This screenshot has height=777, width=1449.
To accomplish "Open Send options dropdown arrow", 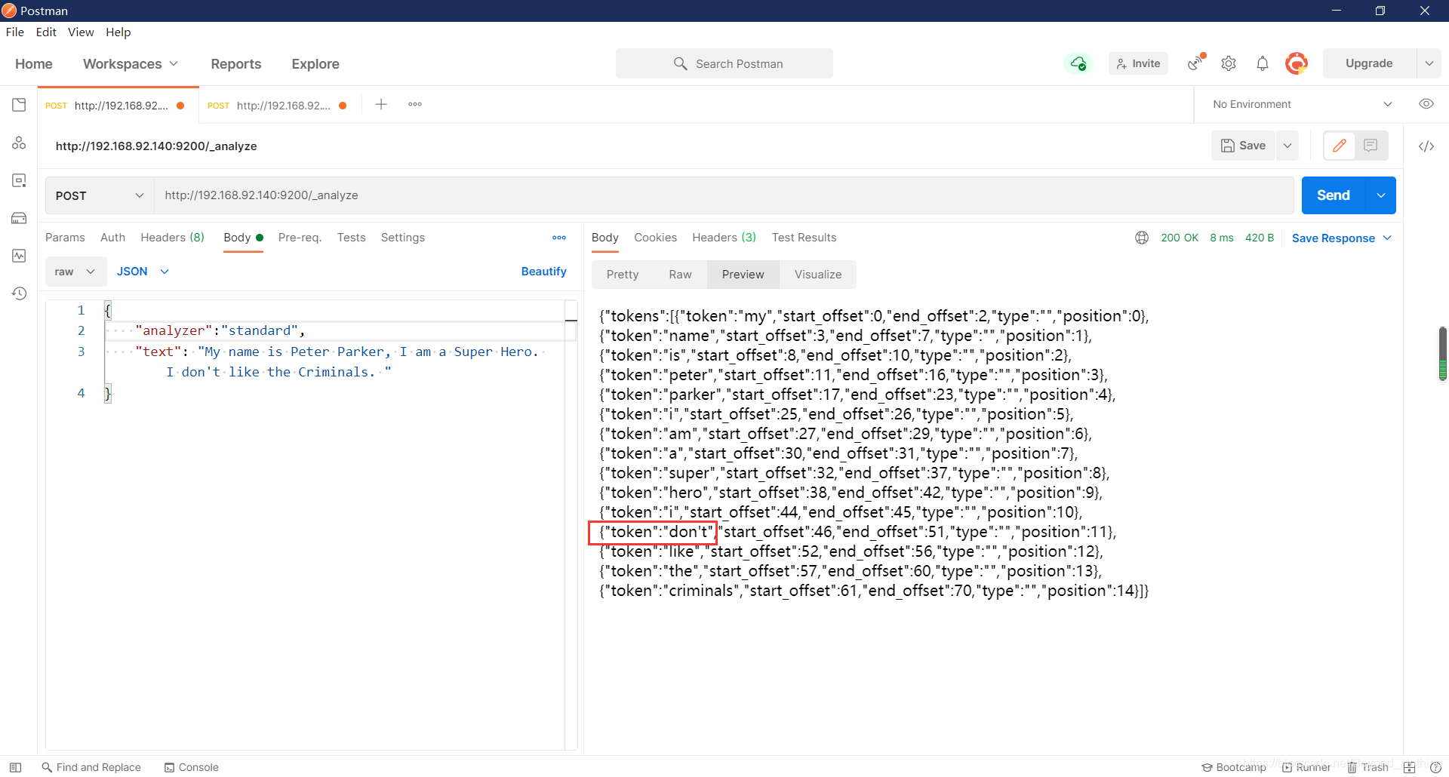I will tap(1381, 195).
